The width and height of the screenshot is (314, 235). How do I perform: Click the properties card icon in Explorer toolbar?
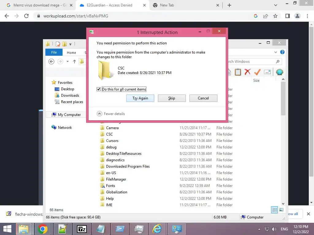(267, 72)
